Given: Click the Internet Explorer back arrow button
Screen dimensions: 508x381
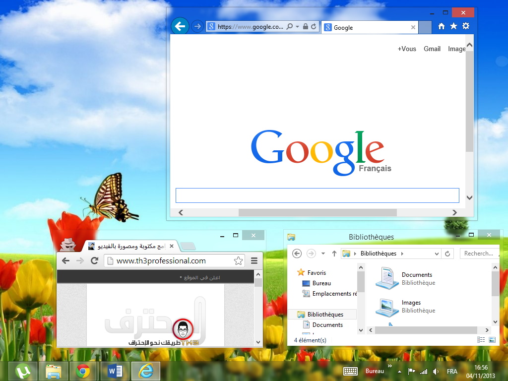Looking at the screenshot, I should pyautogui.click(x=180, y=26).
